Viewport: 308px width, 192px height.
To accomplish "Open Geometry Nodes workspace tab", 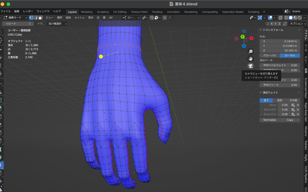I will coord(233,12).
